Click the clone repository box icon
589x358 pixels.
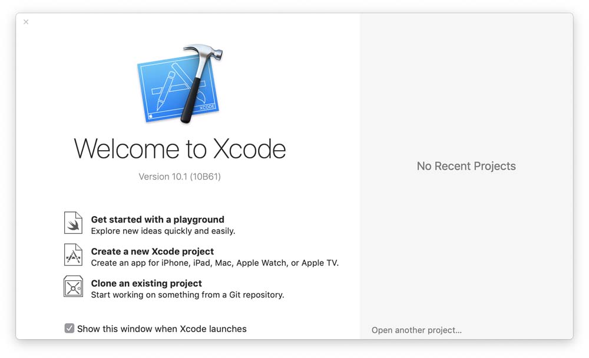[x=73, y=287]
